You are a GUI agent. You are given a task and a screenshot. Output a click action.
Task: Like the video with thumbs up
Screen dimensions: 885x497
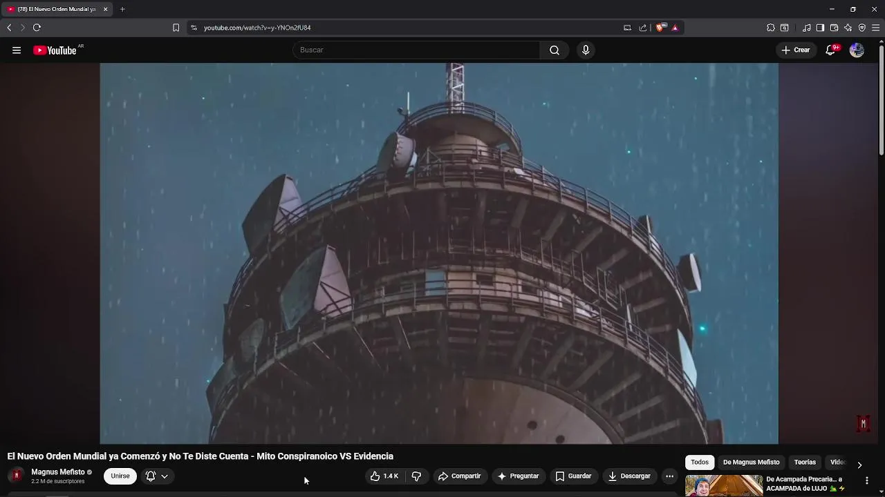click(384, 476)
